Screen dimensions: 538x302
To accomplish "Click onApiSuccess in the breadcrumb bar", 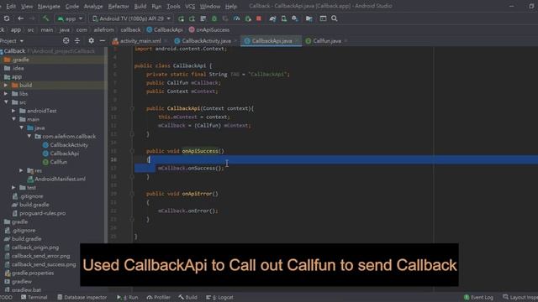I will [x=209, y=30].
